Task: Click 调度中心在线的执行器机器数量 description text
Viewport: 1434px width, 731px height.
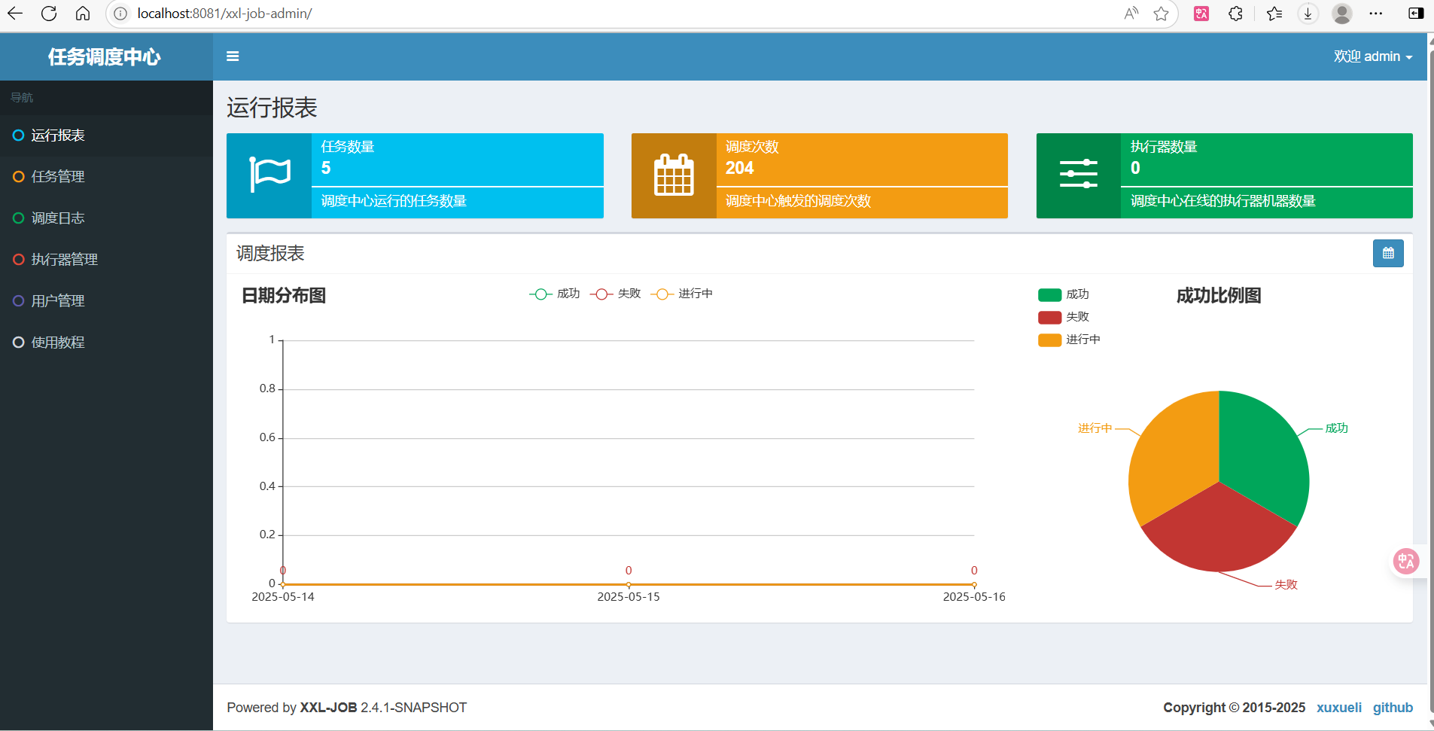Action: tap(1222, 201)
